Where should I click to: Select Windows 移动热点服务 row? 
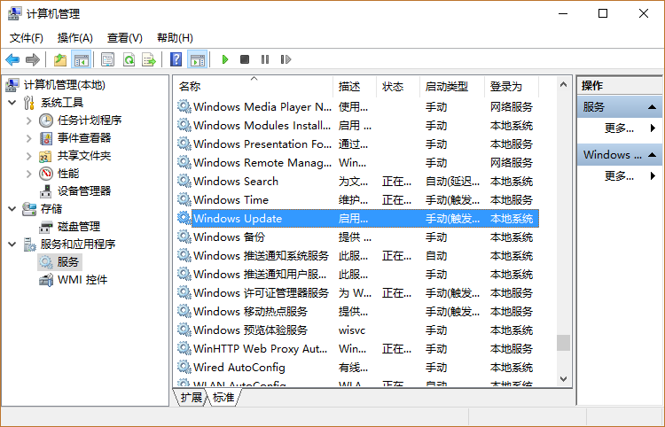[x=357, y=311]
